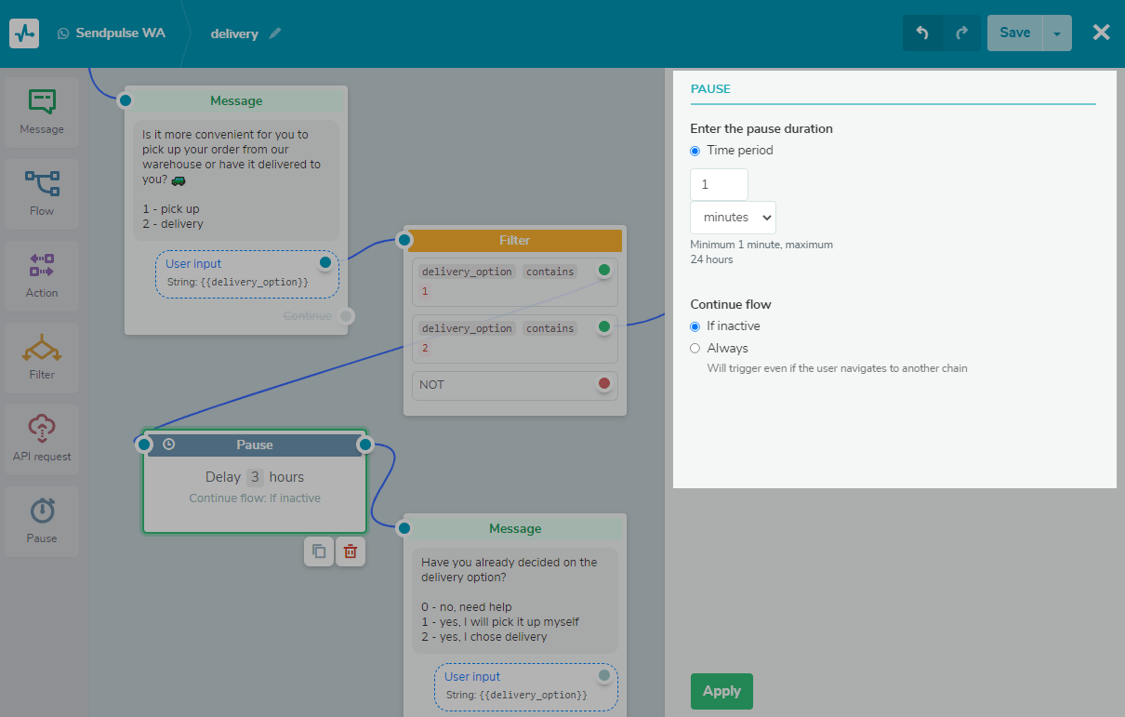The width and height of the screenshot is (1125, 717).
Task: Rename flow using pencil edit icon
Action: [275, 33]
